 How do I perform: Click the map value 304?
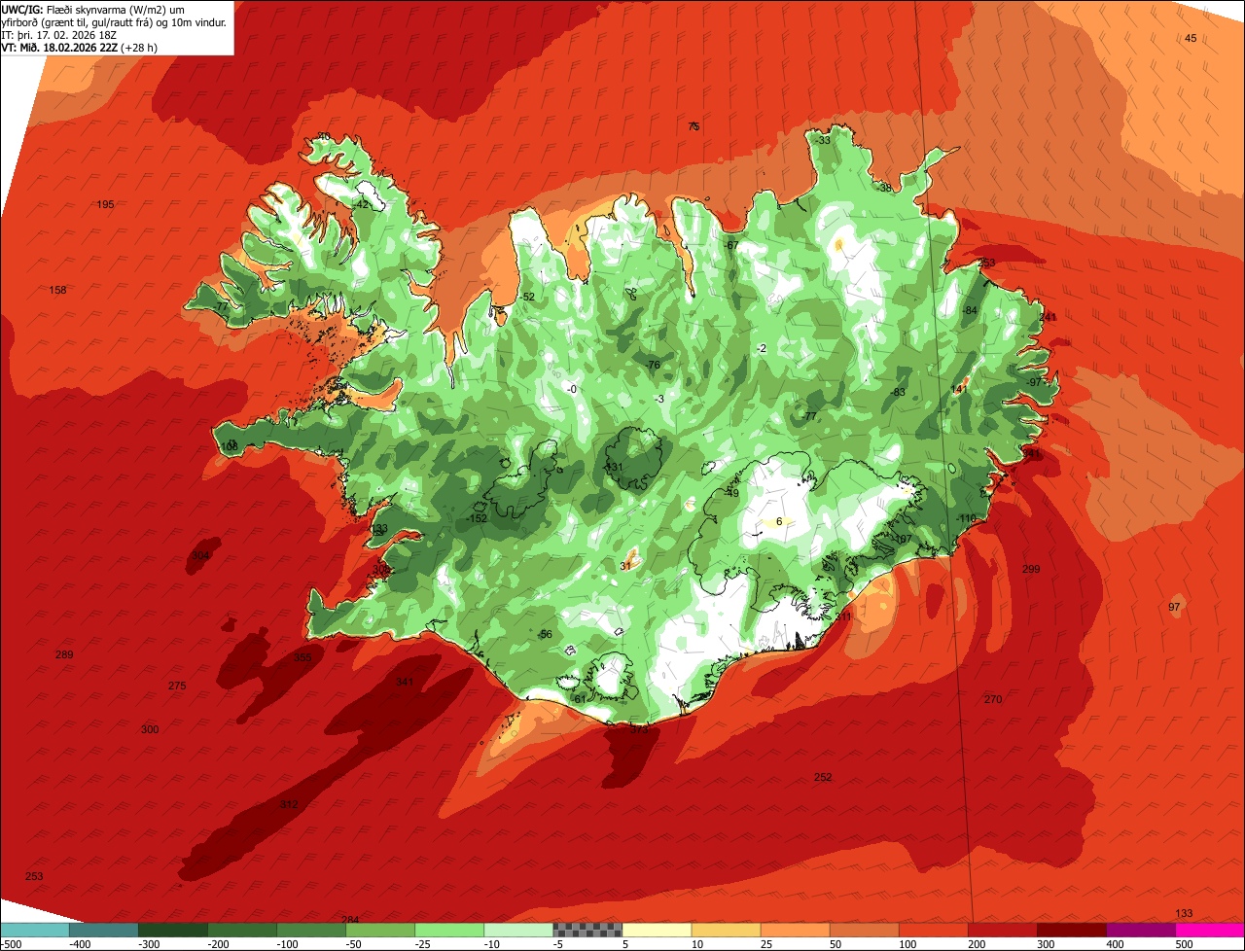click(200, 555)
